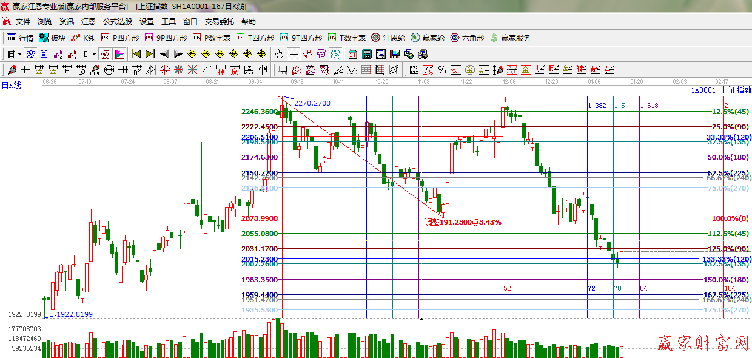Select the Gann fan lines tool
Viewport: 752px width, 358px height.
click(297, 70)
